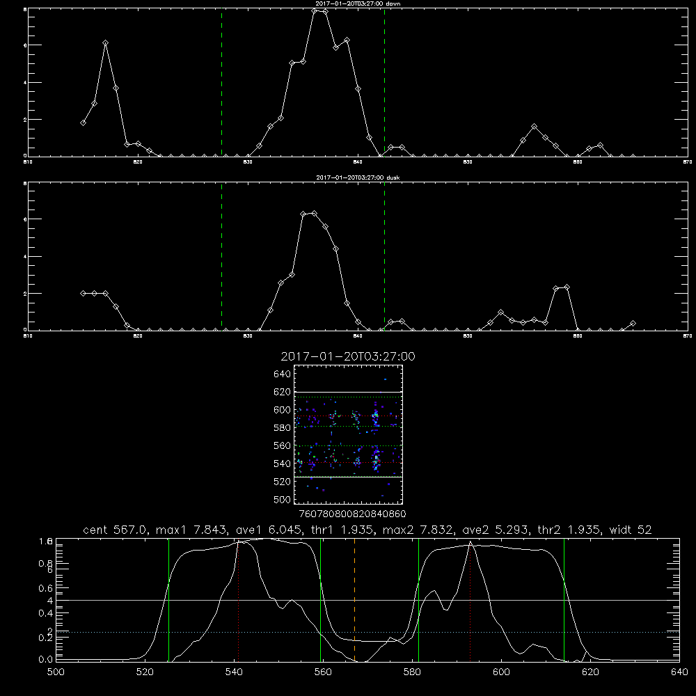696x696 pixels.
Task: Click the "2017-01-20T03:27:00 dusk" plot title
Action: point(358,177)
